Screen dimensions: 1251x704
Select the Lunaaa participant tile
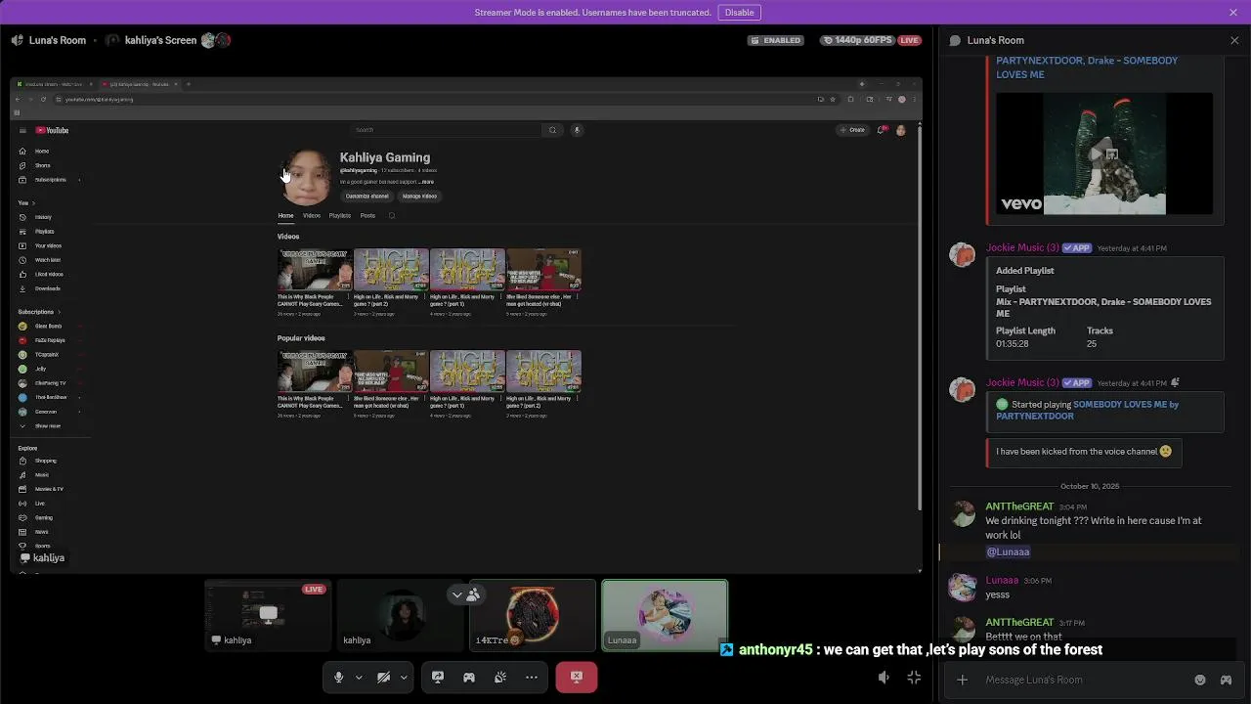pyautogui.click(x=665, y=615)
